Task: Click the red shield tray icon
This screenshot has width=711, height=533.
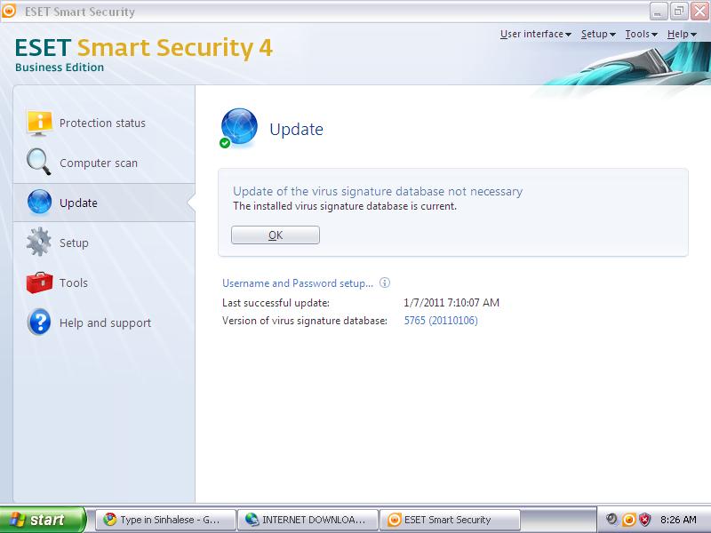Action: pos(645,520)
